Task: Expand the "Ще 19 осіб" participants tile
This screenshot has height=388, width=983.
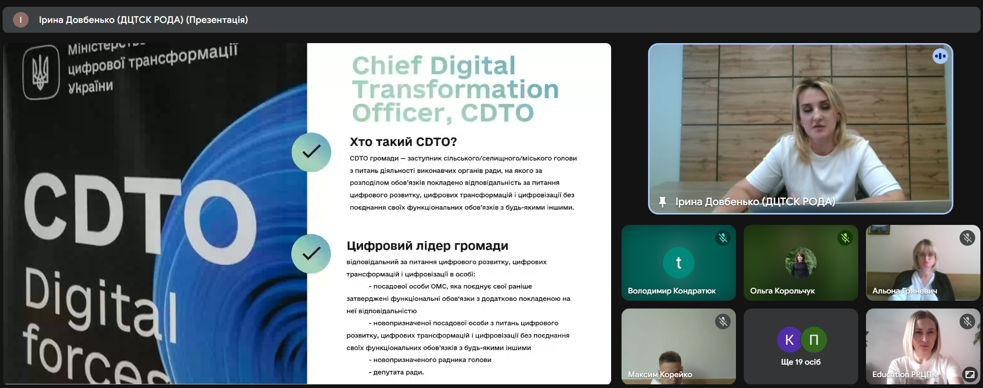Action: (800, 362)
